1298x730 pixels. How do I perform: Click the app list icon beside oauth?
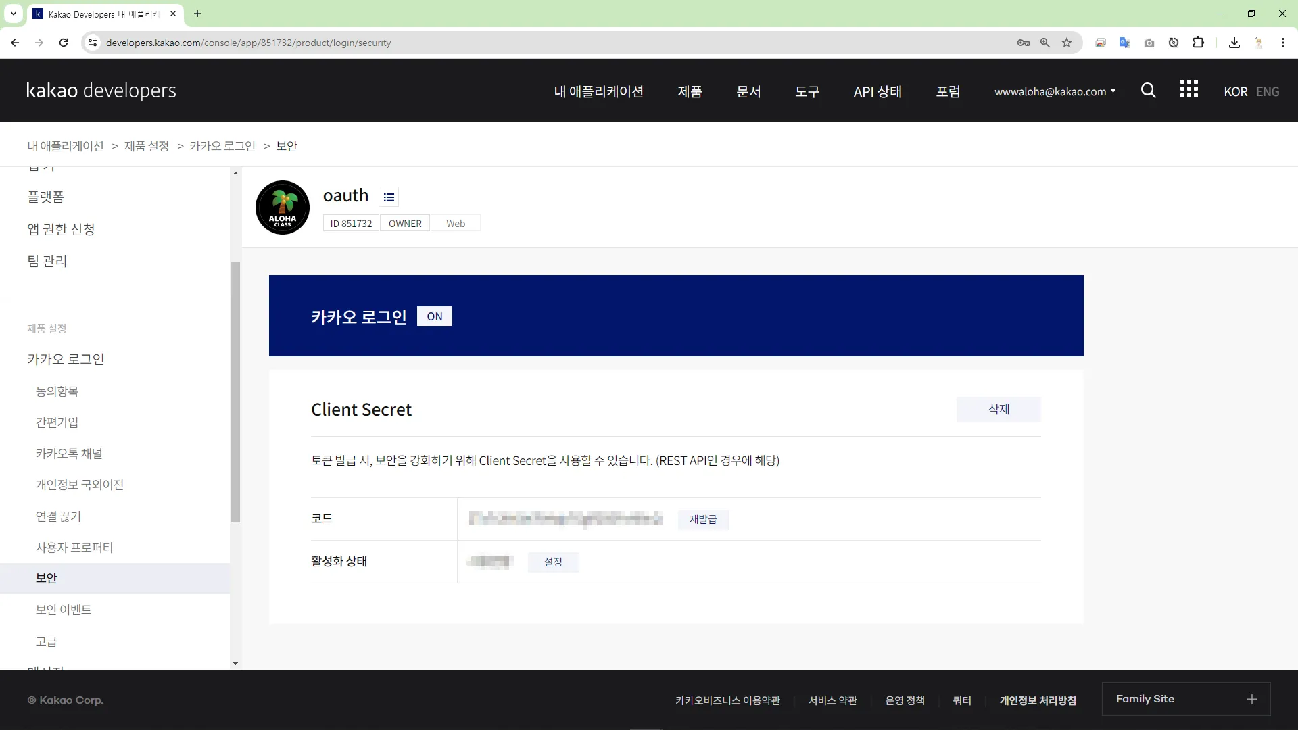tap(389, 197)
